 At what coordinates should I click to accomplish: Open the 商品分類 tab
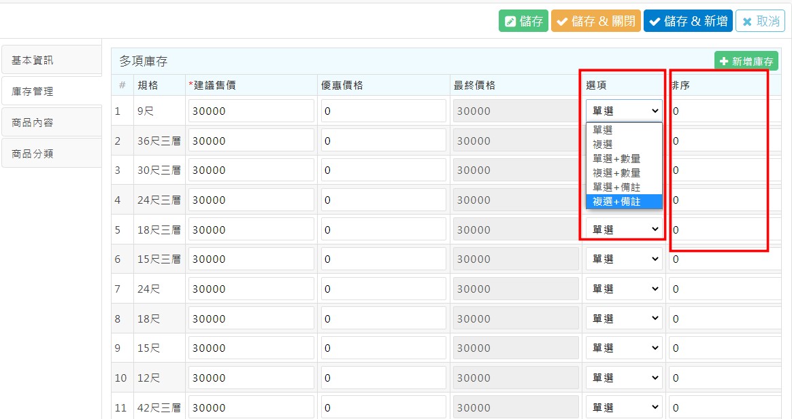[51, 154]
